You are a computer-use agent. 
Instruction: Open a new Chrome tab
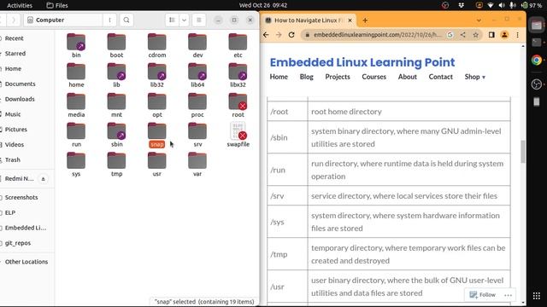pos(365,20)
